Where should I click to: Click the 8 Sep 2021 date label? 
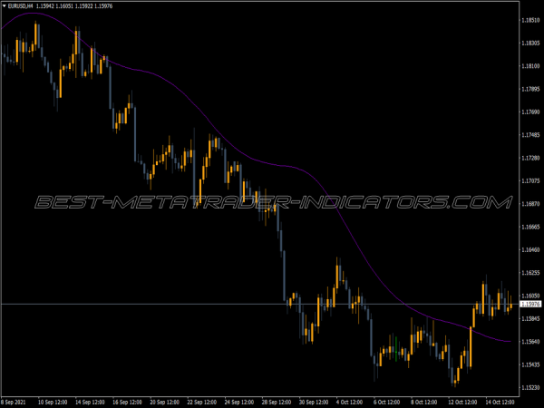(14, 402)
